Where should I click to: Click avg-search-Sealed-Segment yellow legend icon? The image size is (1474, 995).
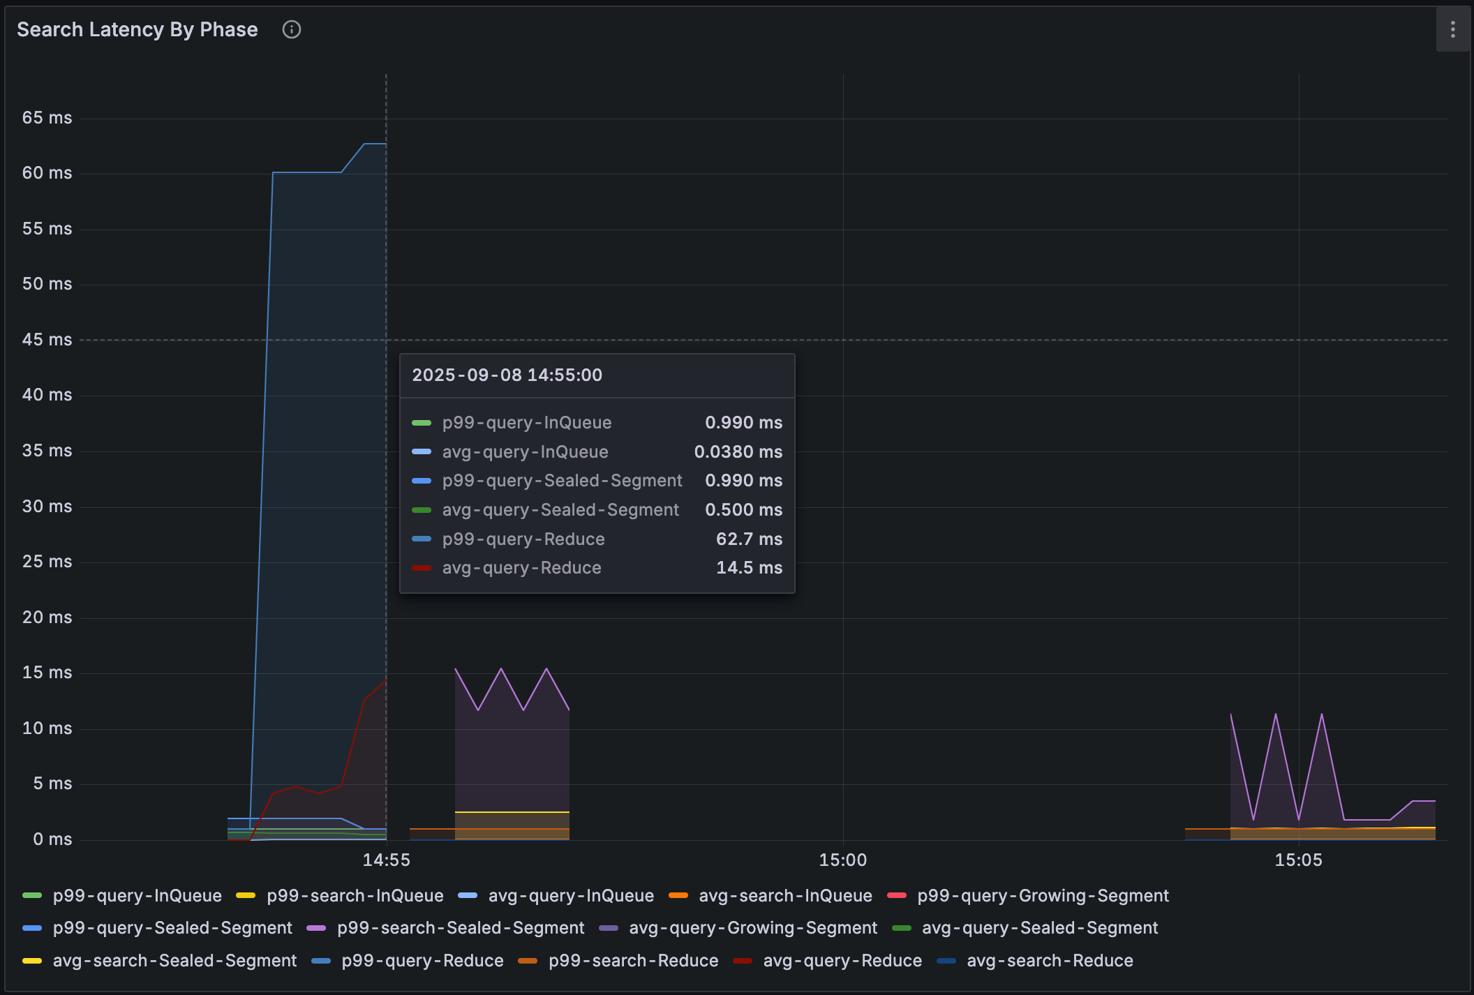[x=32, y=961]
